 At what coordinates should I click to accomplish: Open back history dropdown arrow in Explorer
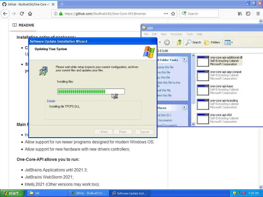(160, 42)
